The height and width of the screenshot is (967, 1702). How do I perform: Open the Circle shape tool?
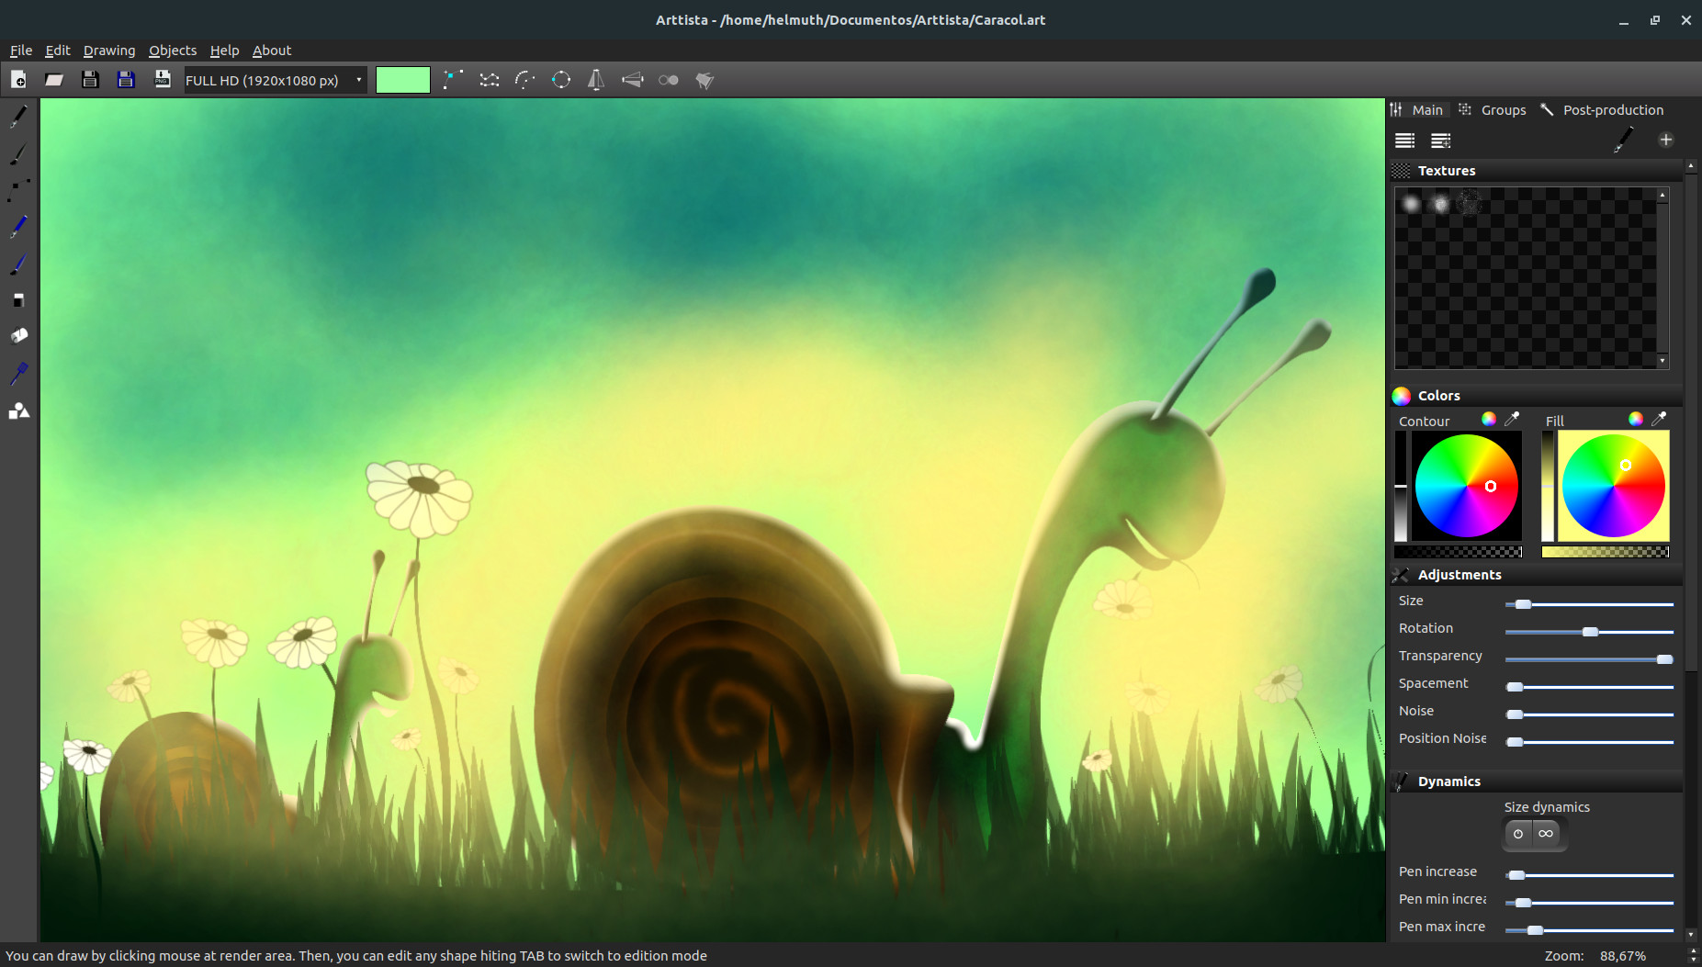coord(561,80)
